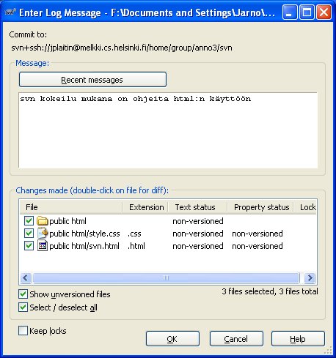
Task: Toggle Select / deselect all checkbox
Action: pyautogui.click(x=23, y=307)
